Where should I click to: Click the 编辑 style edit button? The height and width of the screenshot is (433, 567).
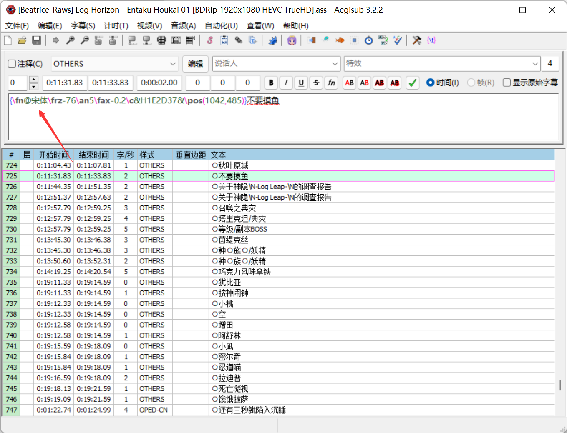coord(195,64)
